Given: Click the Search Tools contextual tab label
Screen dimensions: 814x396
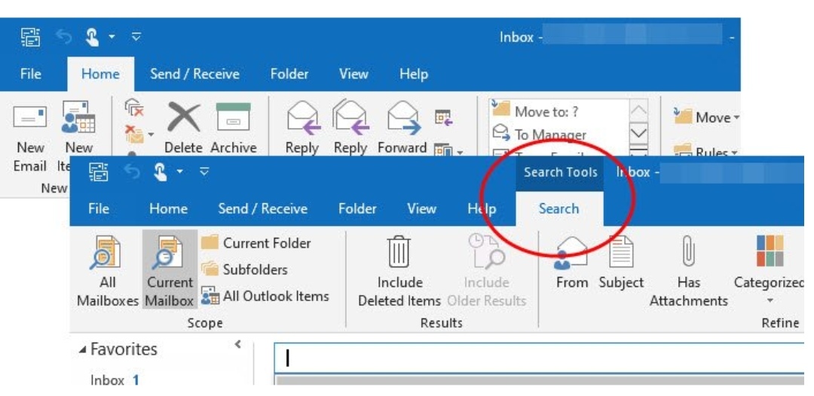Looking at the screenshot, I should click(x=560, y=172).
